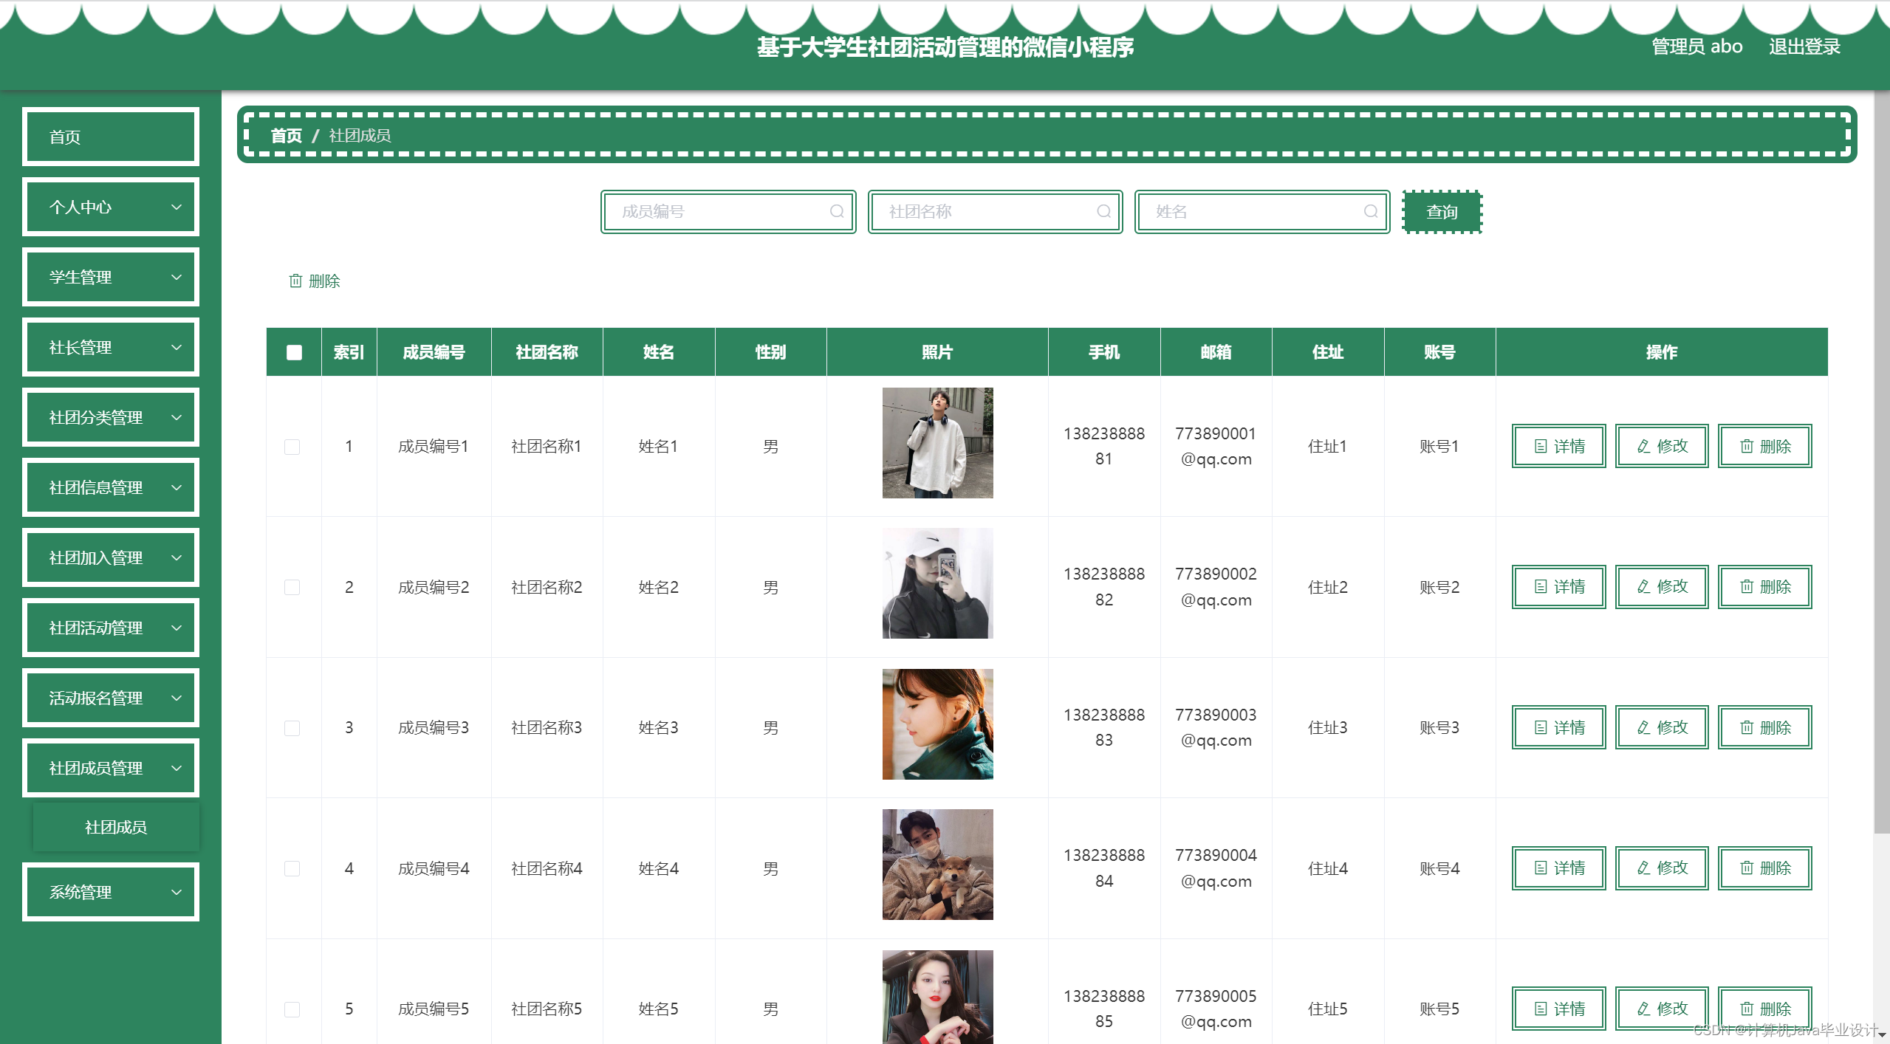Image resolution: width=1890 pixels, height=1044 pixels.
Task: Click magnifier icon in 社团名称 field
Action: pos(1103,211)
